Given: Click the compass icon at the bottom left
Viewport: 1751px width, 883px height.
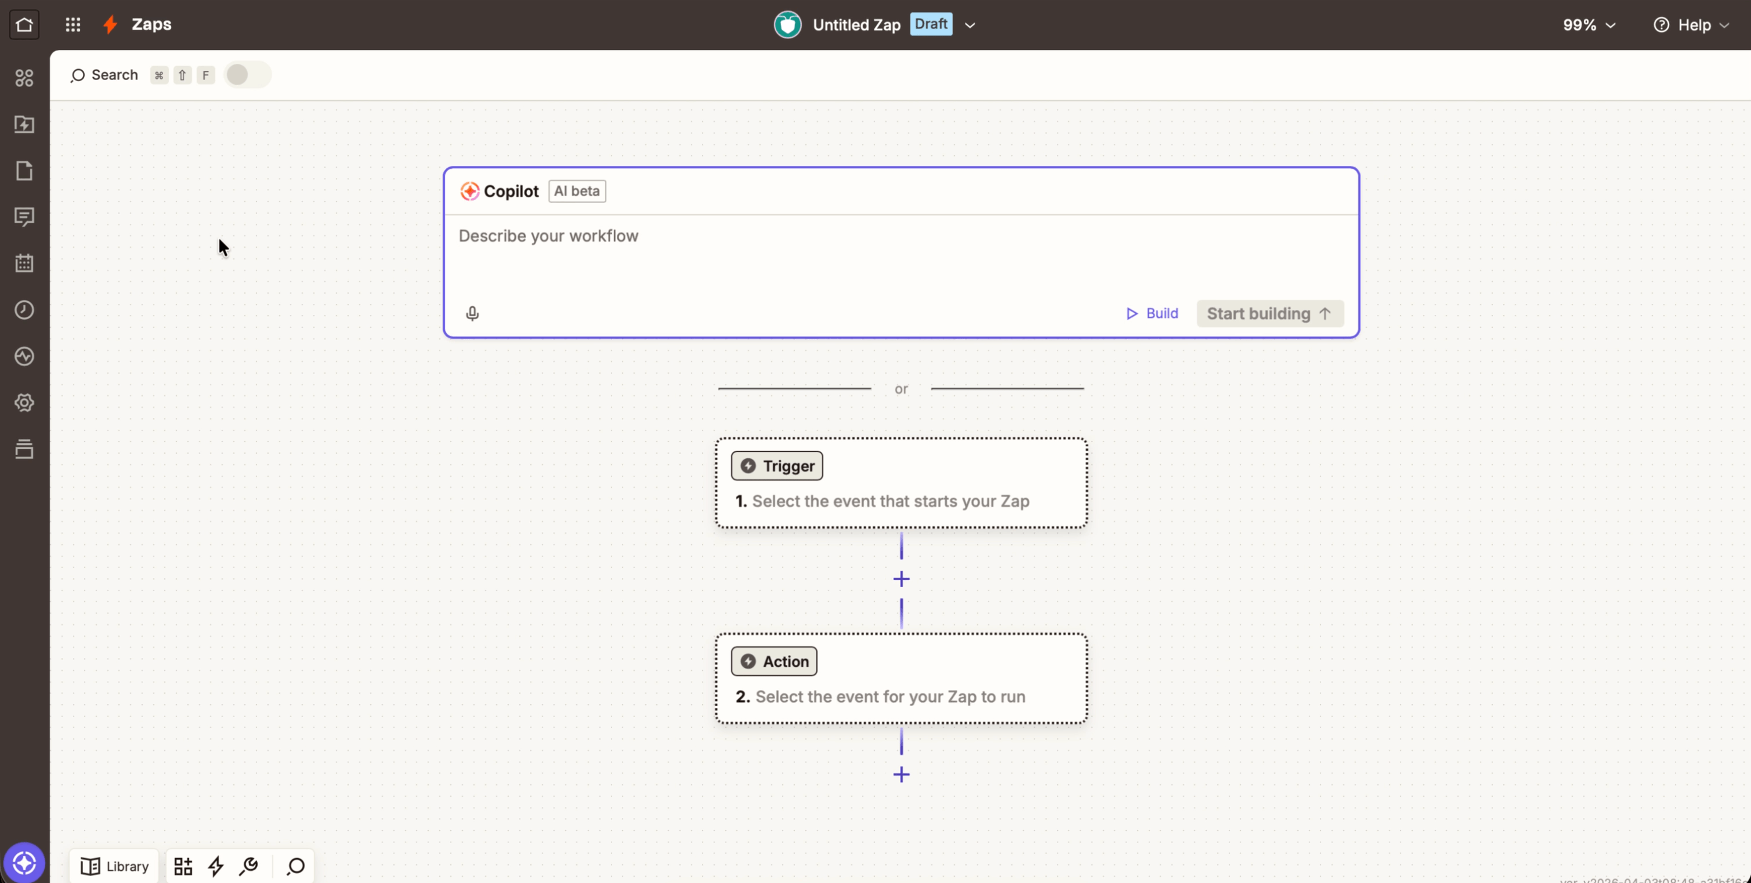Looking at the screenshot, I should click(x=24, y=862).
